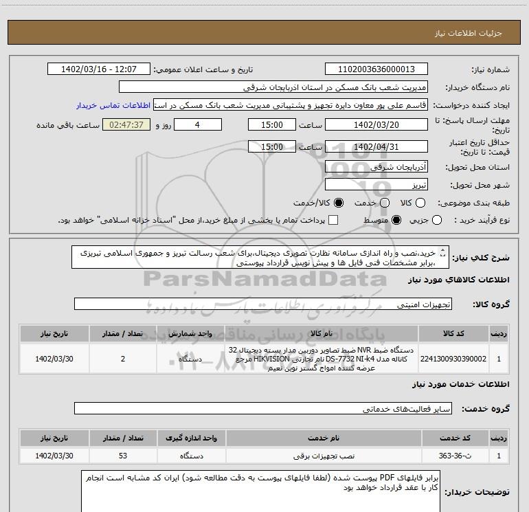Click the delivery city field تبریز
Screen dimensions: 529x512
376,184
